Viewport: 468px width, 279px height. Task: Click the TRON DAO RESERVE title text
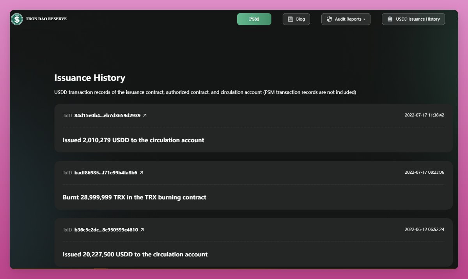[46, 19]
